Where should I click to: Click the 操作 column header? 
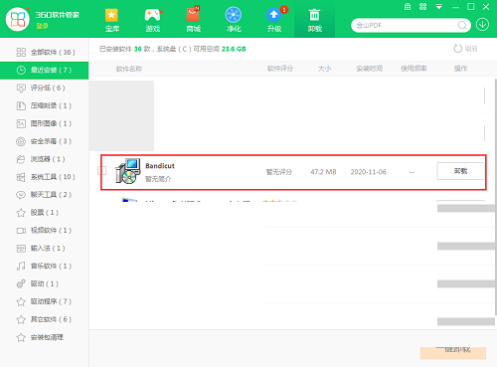click(x=460, y=69)
